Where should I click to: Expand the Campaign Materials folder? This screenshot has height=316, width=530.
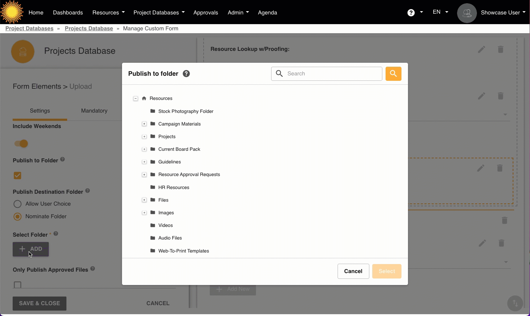pos(144,124)
